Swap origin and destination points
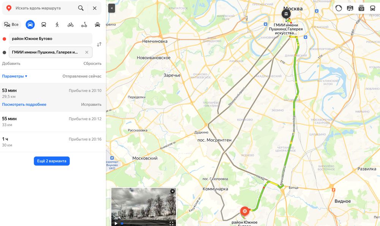Viewport: 380px width, 226px height. 99,45
